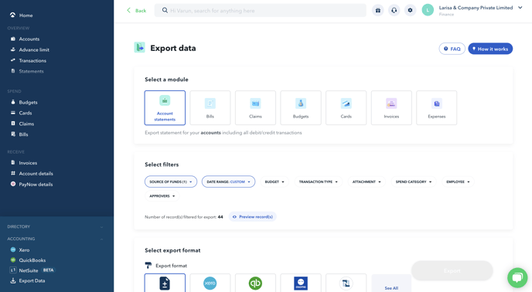Open the Budget filter dropdown
The image size is (532, 292).
[x=275, y=182]
